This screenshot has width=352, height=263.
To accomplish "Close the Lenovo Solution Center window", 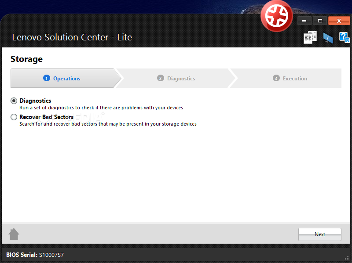I will [x=339, y=21].
